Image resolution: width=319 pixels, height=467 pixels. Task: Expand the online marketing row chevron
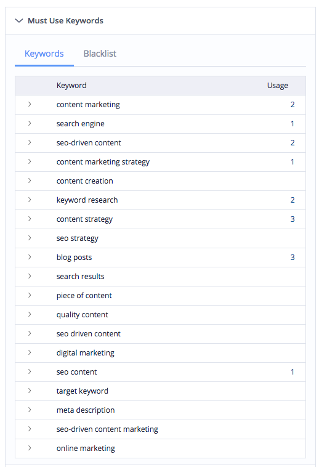[x=30, y=448]
